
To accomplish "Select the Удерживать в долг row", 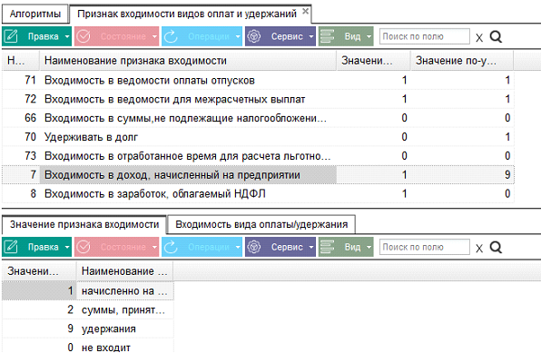I will click(x=258, y=137).
